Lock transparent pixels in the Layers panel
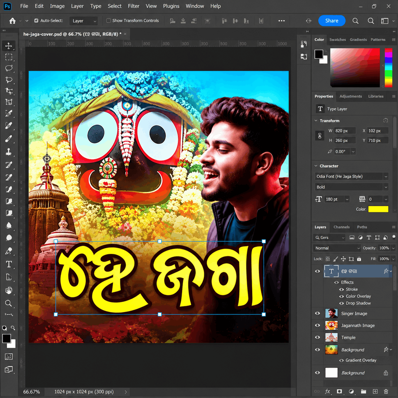 click(328, 259)
